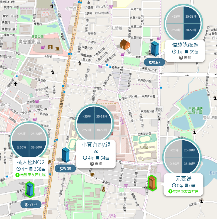Click the church cross icon near 福國北街
The image size is (217, 219).
[x=15, y=84]
